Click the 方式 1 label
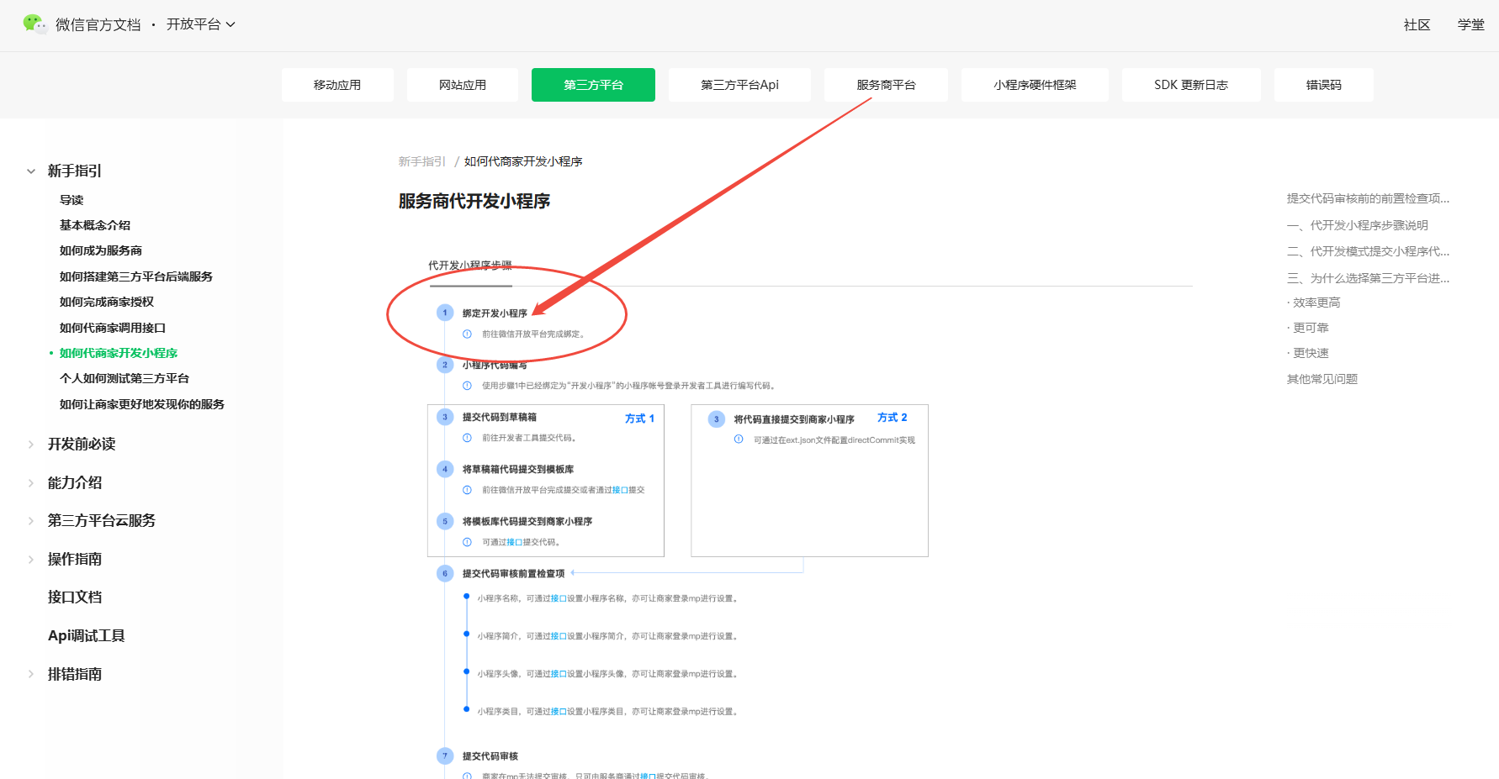This screenshot has height=779, width=1499. pyautogui.click(x=639, y=418)
